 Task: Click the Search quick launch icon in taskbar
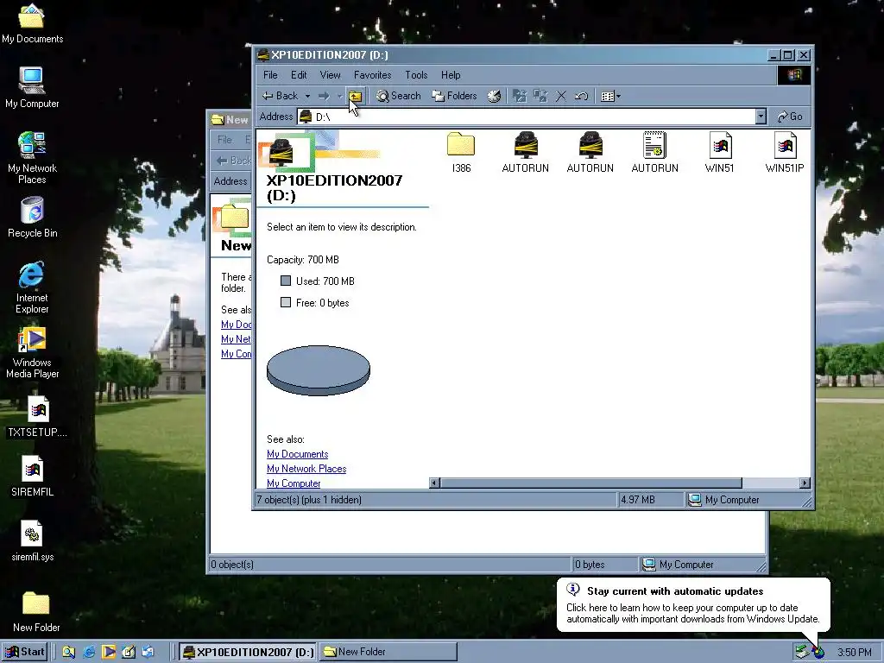(69, 653)
